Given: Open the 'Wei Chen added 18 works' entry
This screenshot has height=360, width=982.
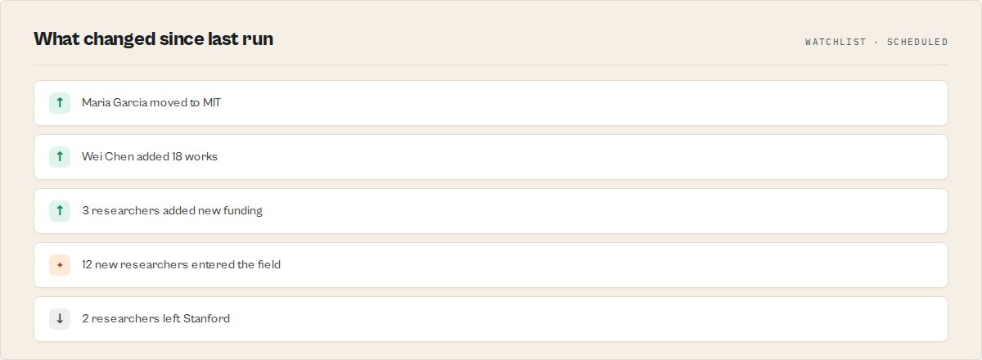Looking at the screenshot, I should (491, 157).
